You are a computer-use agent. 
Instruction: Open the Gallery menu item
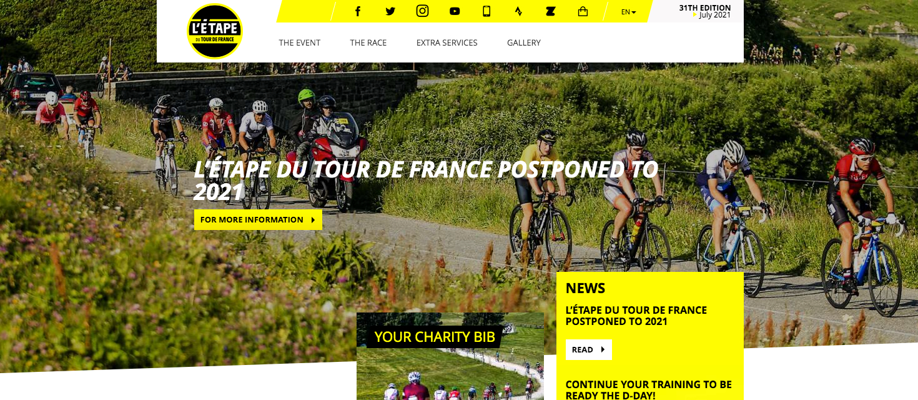pos(524,42)
